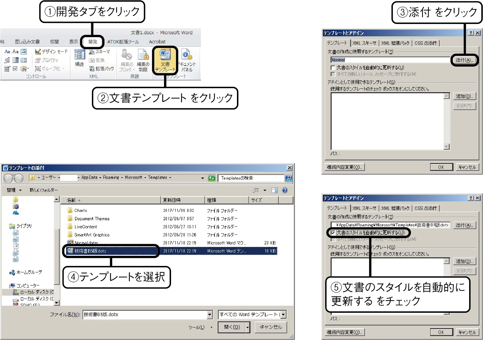Click キャンセル in the テンプレートの添付 dialog
Screen dimensions: 483x340
pos(271,327)
